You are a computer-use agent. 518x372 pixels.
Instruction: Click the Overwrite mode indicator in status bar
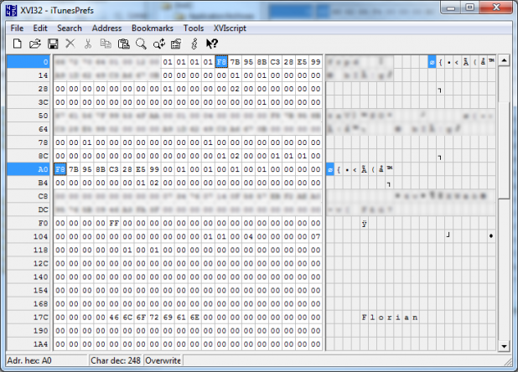coord(163,361)
